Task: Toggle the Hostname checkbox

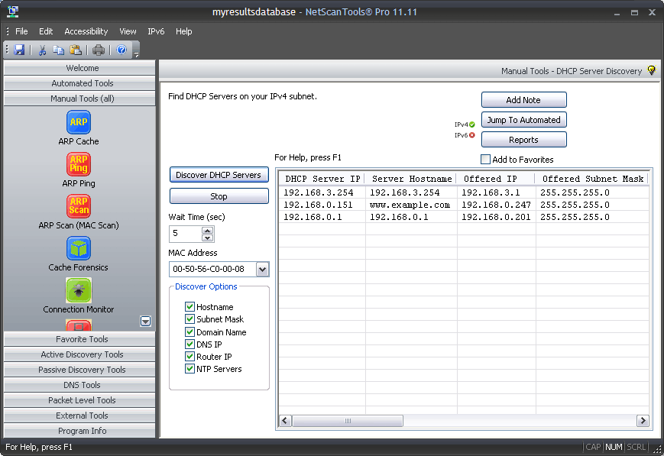Action: tap(189, 306)
